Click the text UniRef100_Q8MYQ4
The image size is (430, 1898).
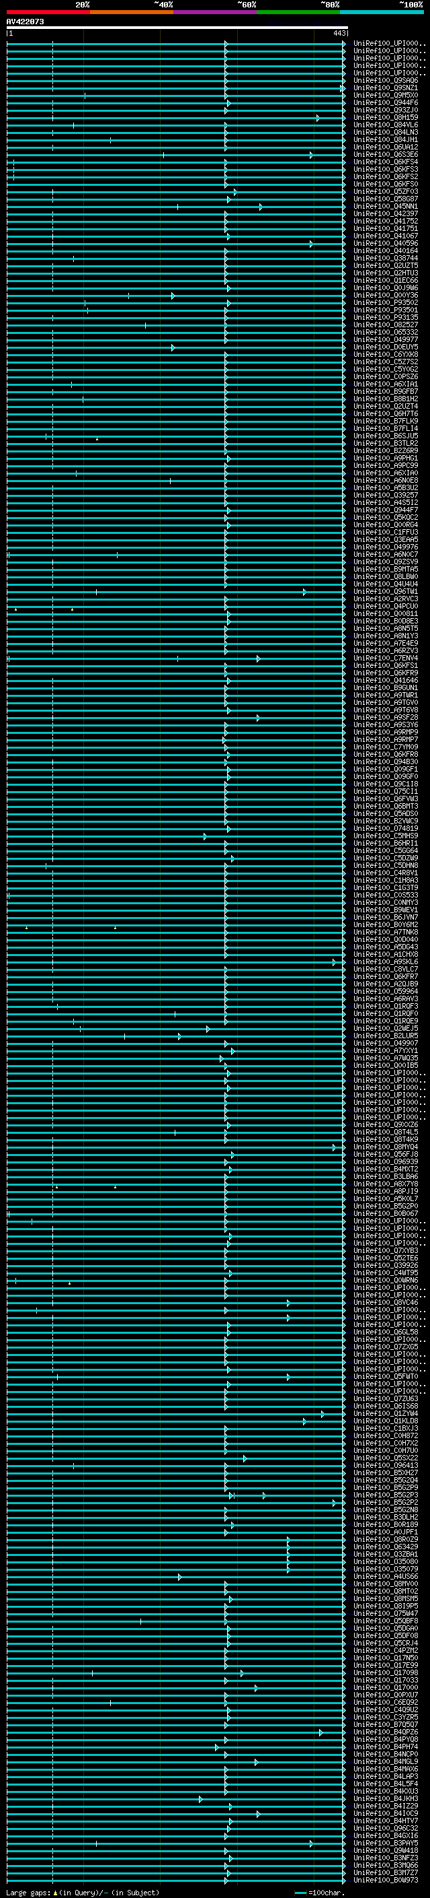click(385, 1147)
